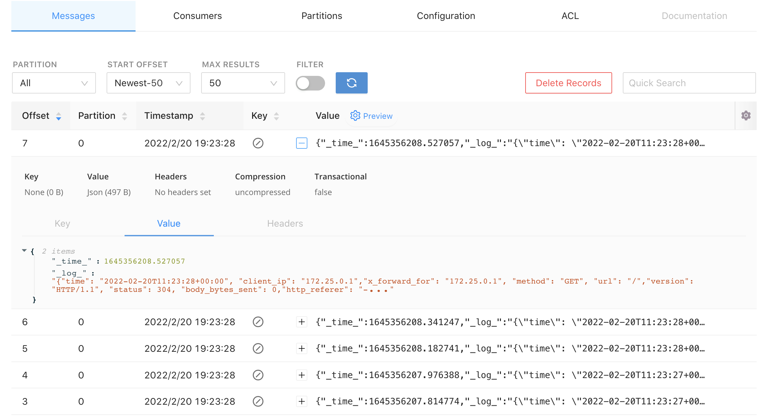Focus the Quick Search field
Image resolution: width=768 pixels, height=416 pixels.
pos(689,83)
